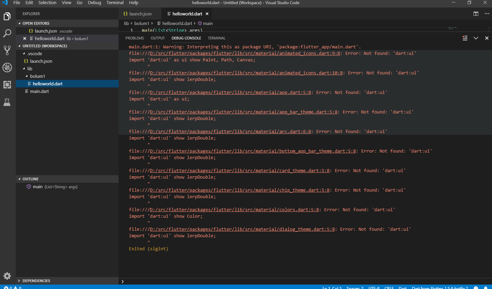Open the app_bar_theme.dart:5:8 error link
492x289 pixels.
click(x=244, y=112)
